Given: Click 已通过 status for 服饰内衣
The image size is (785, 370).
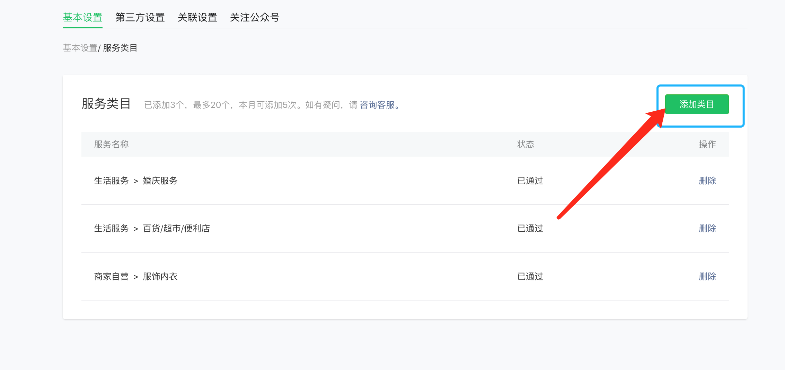Looking at the screenshot, I should (x=530, y=276).
